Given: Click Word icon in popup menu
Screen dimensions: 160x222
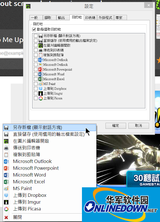Looking at the screenshot, I should (6, 175).
